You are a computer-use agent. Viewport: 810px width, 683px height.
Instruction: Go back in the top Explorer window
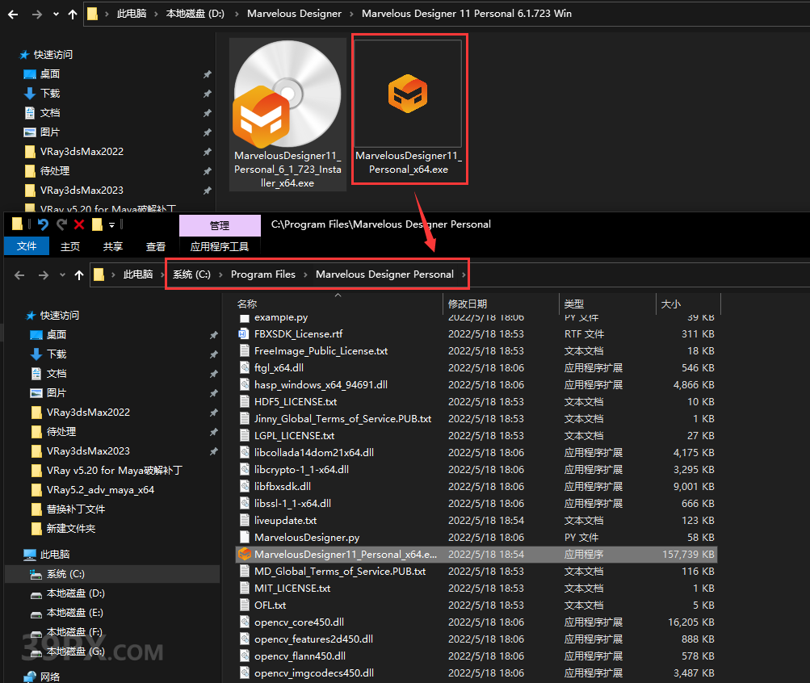(x=13, y=15)
